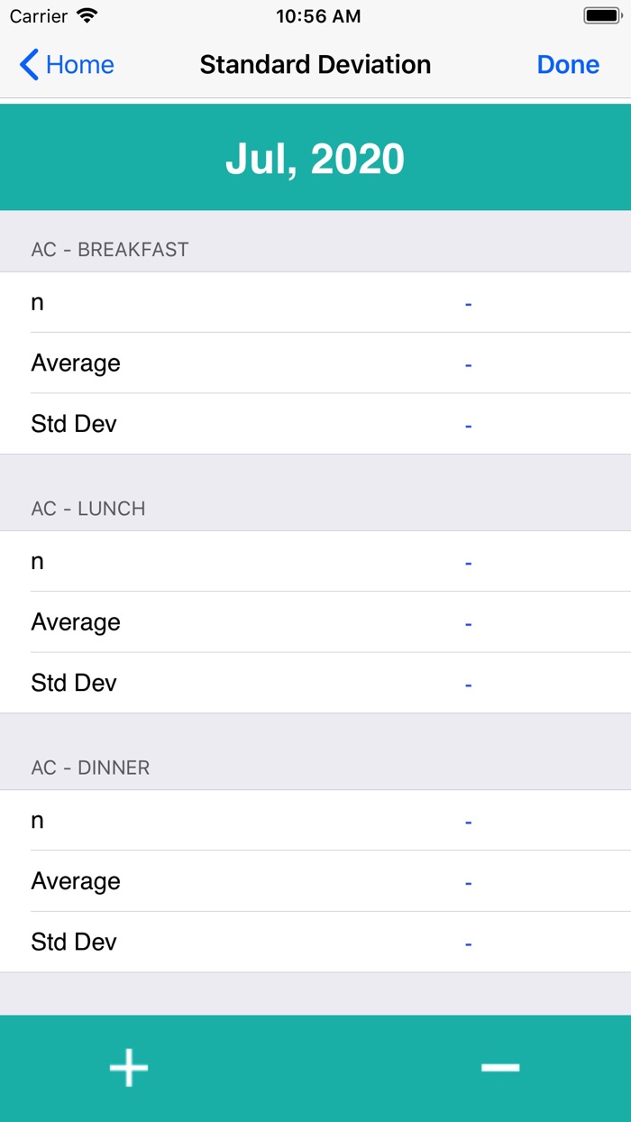Select Std Dev row under AC - Dinner

coord(315,942)
